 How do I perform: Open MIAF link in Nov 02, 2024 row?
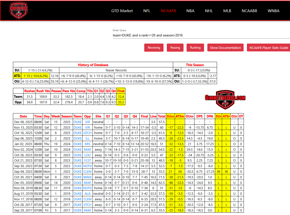87,149
